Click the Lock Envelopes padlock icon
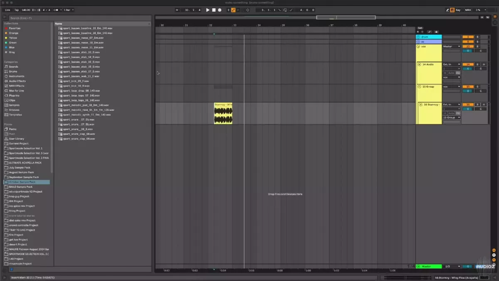This screenshot has width=499, height=281. 436,32
